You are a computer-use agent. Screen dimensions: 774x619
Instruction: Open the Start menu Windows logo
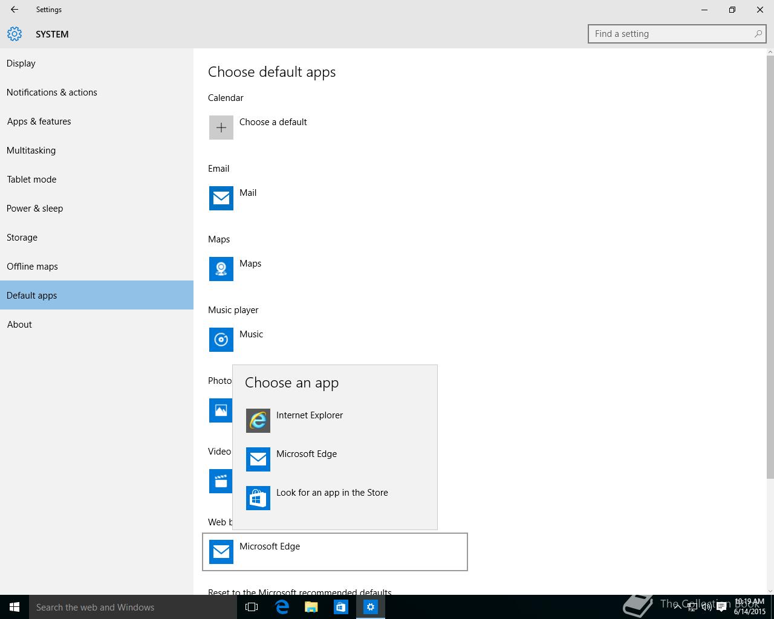coord(15,607)
